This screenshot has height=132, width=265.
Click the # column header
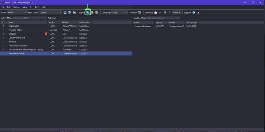[3, 22]
